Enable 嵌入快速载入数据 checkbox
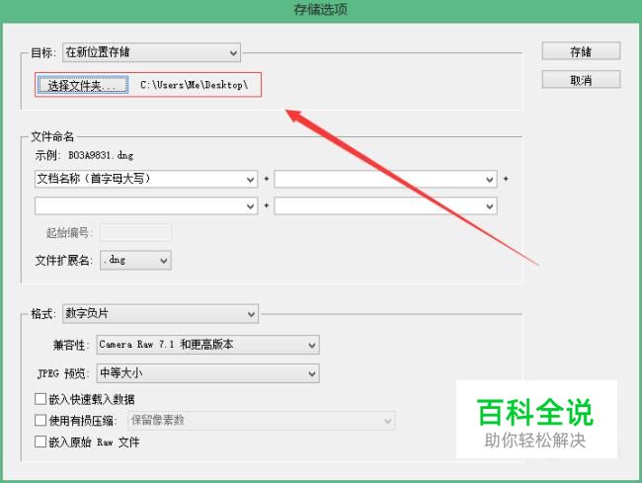Image resolution: width=642 pixels, height=483 pixels. point(40,399)
